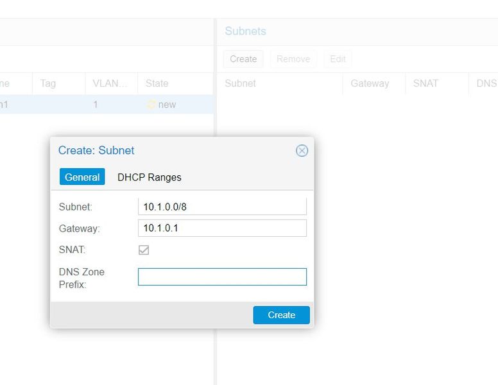Focus the DNS Zone Prefix field
The height and width of the screenshot is (385, 498).
pos(222,277)
